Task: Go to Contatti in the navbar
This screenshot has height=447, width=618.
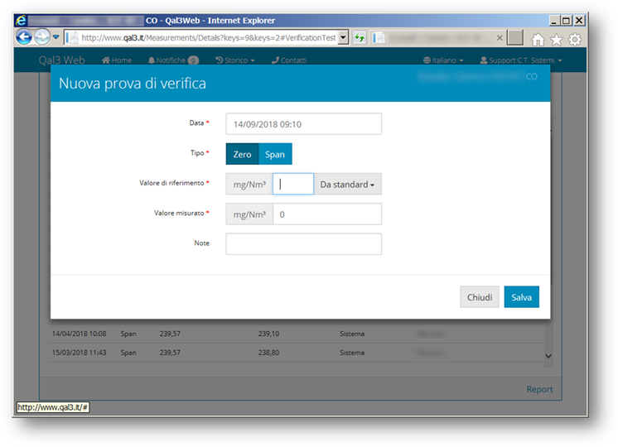Action: 288,60
